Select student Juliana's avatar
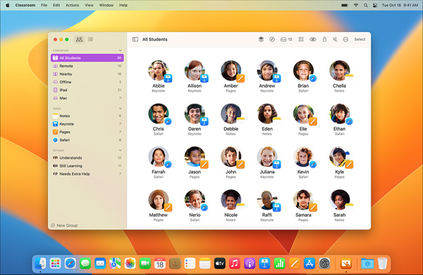Screen dimensions: 423x275 click(267, 157)
